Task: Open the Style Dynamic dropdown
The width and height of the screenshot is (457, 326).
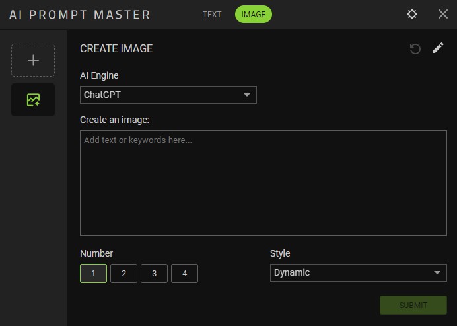Action: point(358,272)
